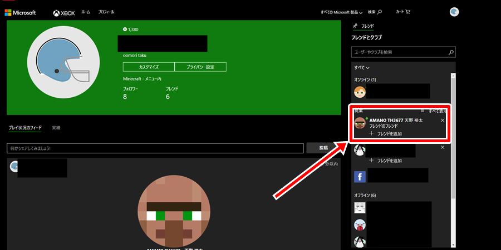Expand すべての Microsoft 製品 menu
Screen dimensions: 501x250
point(341,12)
